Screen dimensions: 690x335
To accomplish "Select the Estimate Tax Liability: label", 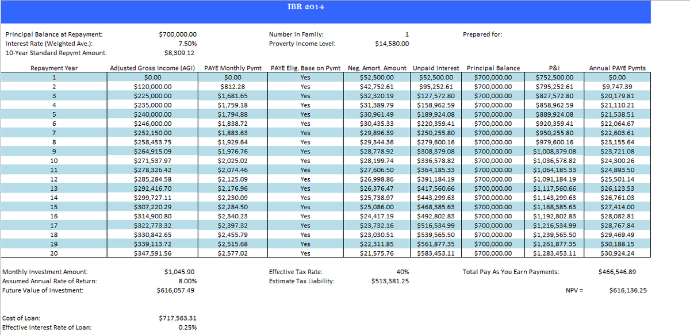I will [x=302, y=281].
